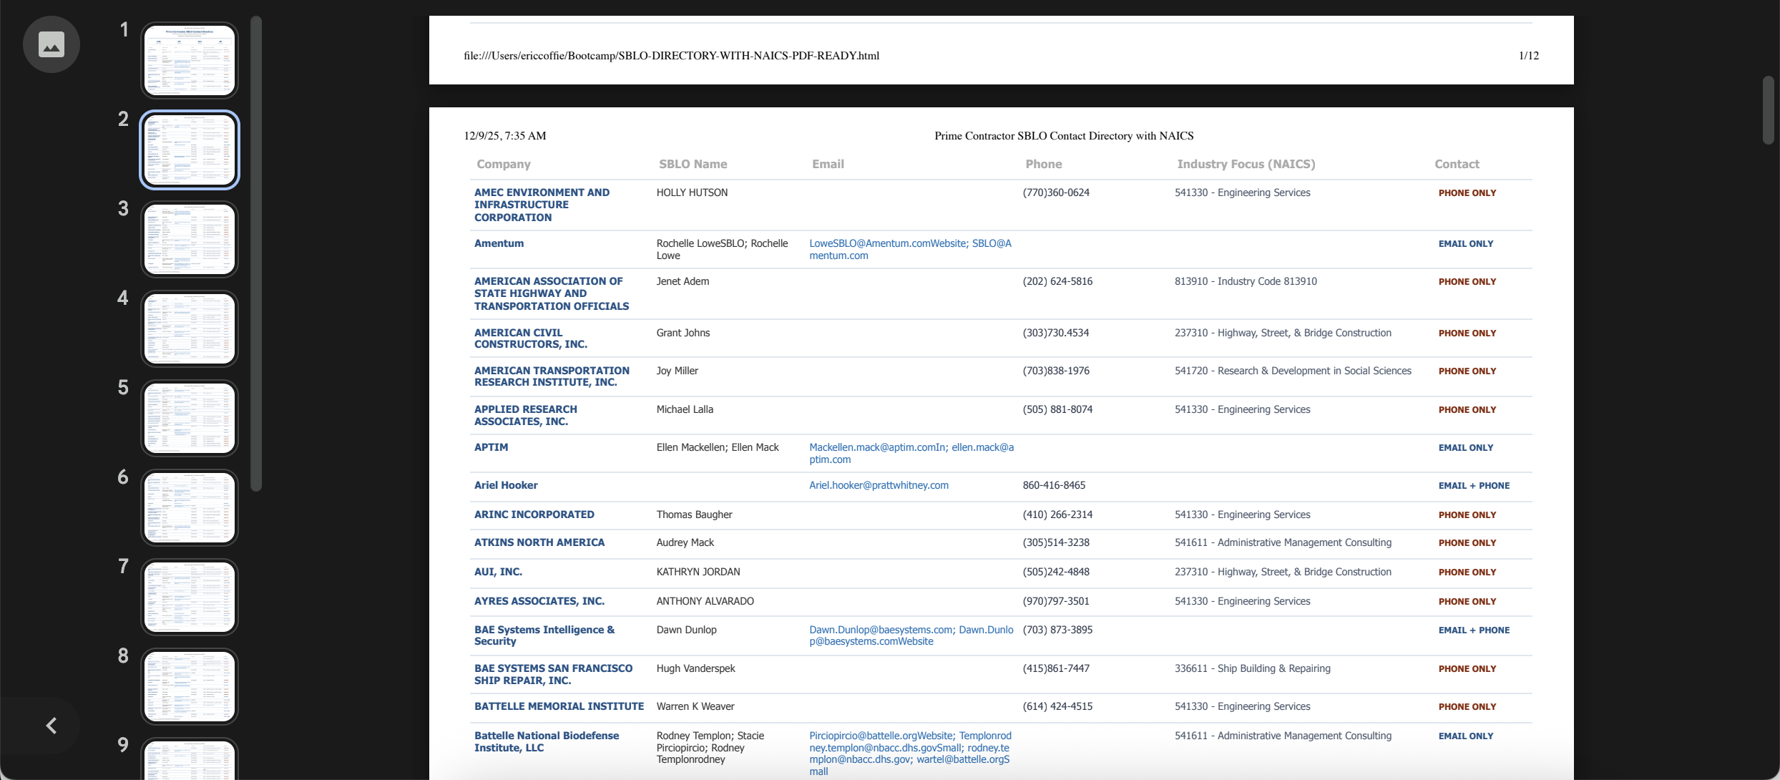Click the thumbnail view image icon
Screen dimensions: 1780x780
coord(51,44)
